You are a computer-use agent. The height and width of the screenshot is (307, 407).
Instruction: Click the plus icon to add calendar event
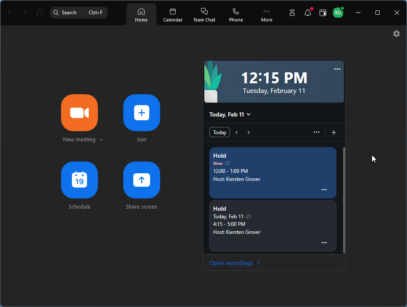334,132
